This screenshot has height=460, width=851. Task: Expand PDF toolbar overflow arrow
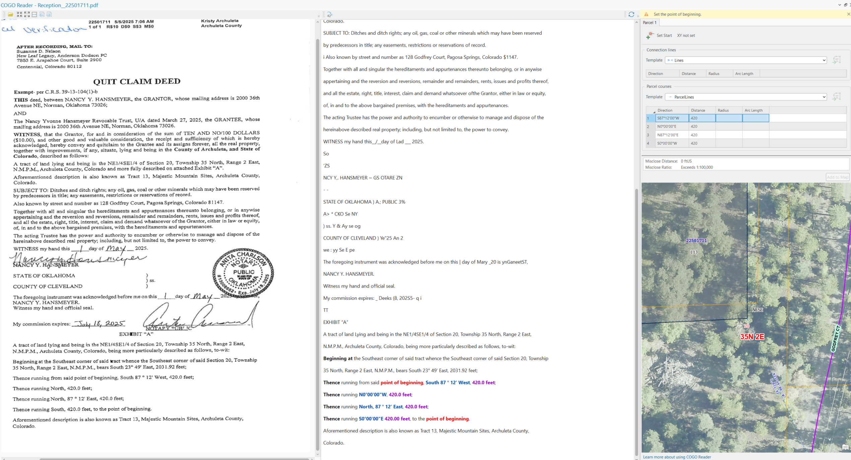click(318, 16)
